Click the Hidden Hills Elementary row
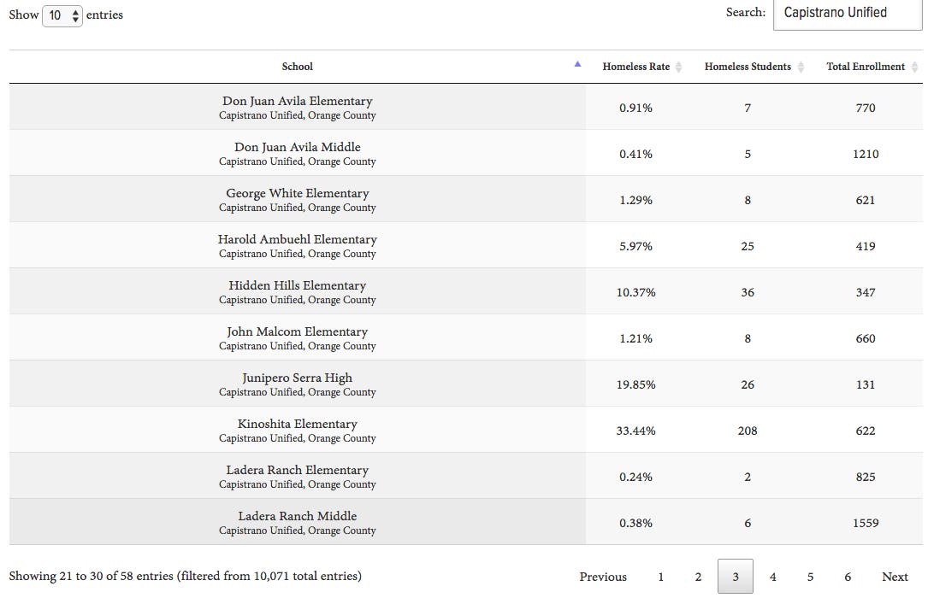The image size is (928, 598). tap(297, 291)
